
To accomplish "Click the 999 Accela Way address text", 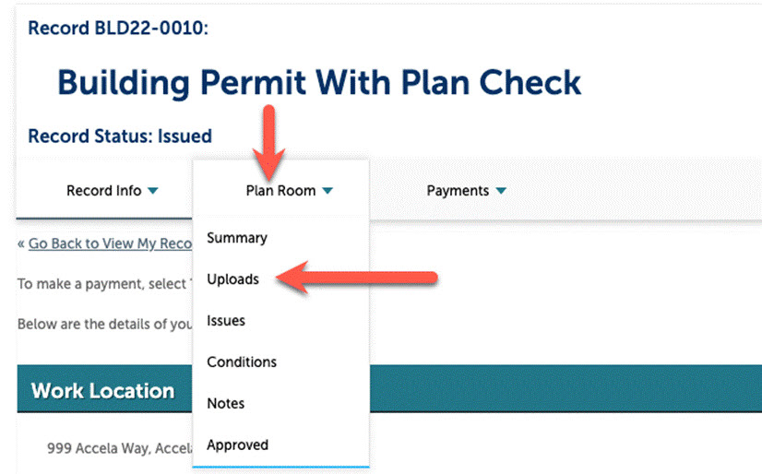I will point(119,450).
